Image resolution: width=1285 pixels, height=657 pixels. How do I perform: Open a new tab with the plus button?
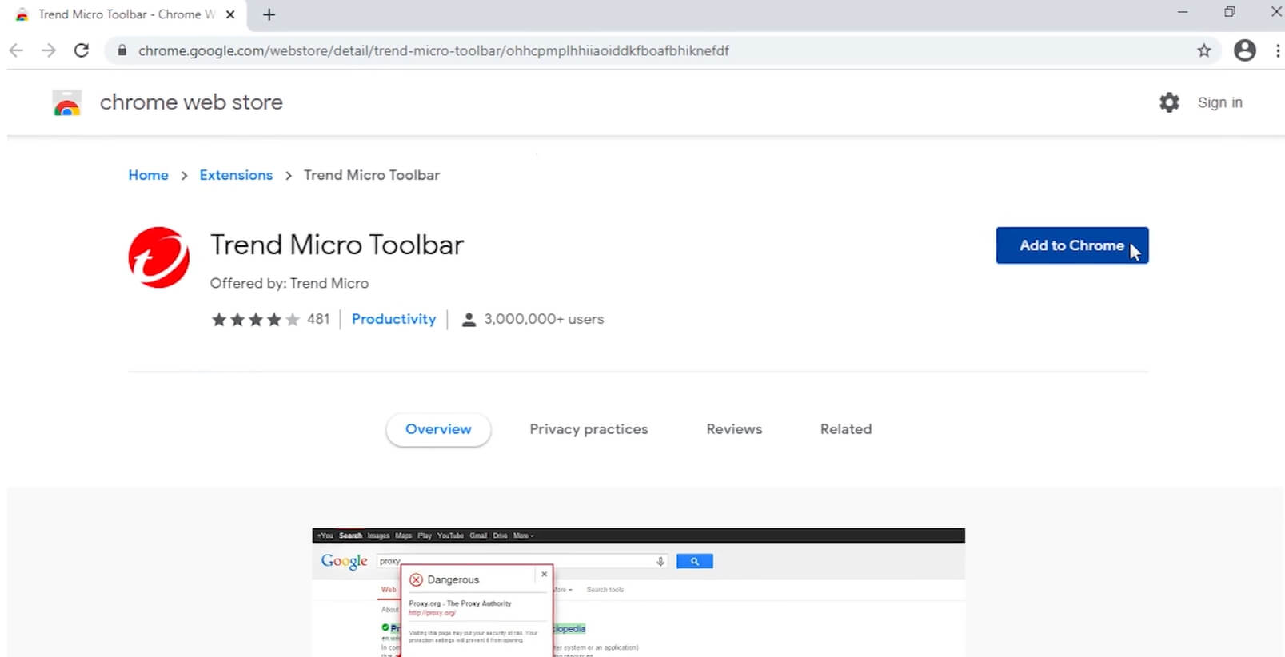[269, 14]
